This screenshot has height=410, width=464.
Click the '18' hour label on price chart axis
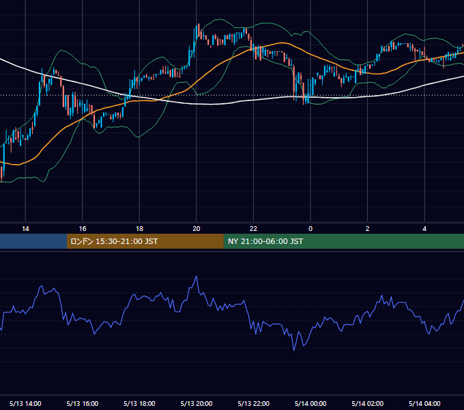click(139, 229)
